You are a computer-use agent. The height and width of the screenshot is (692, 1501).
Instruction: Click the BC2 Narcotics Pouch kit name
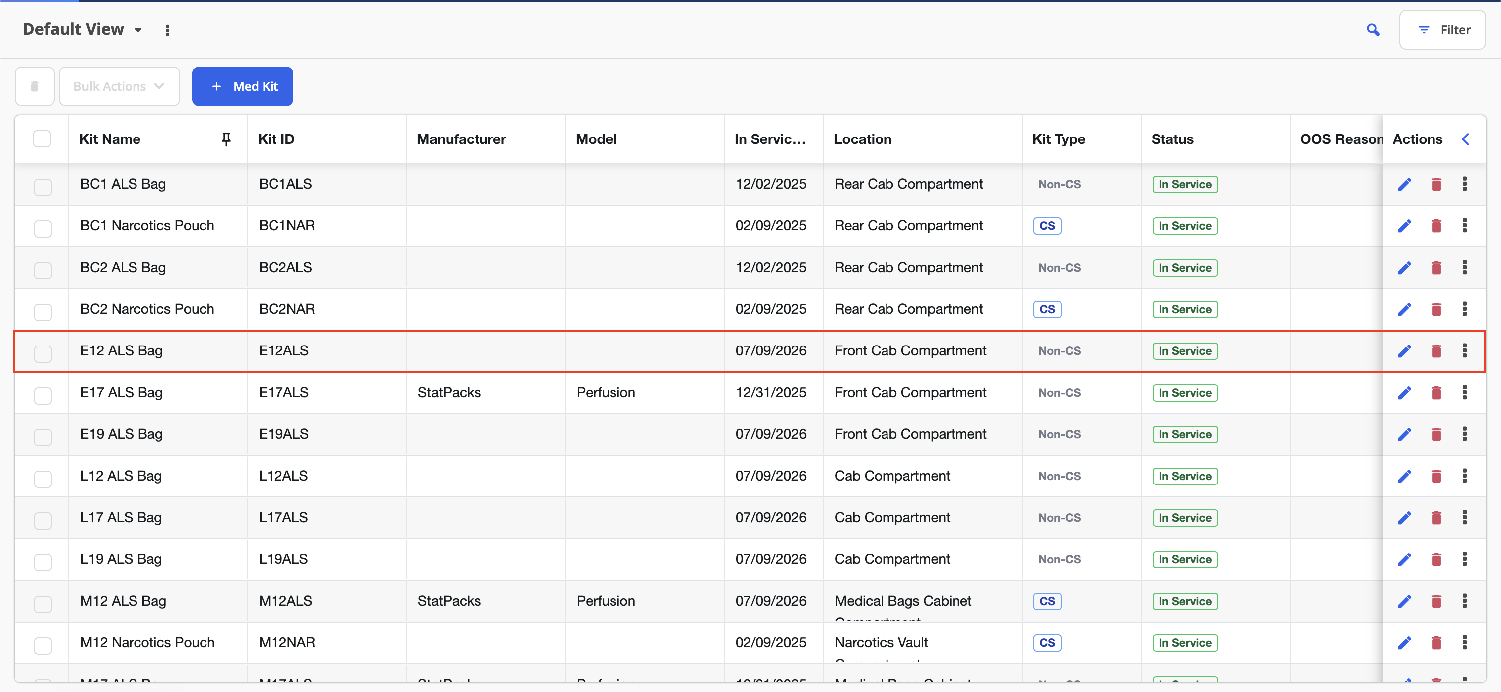[147, 309]
